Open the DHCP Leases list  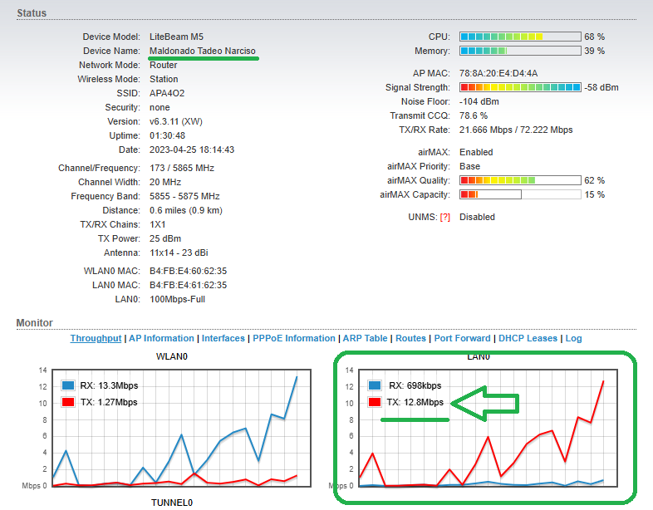click(528, 338)
